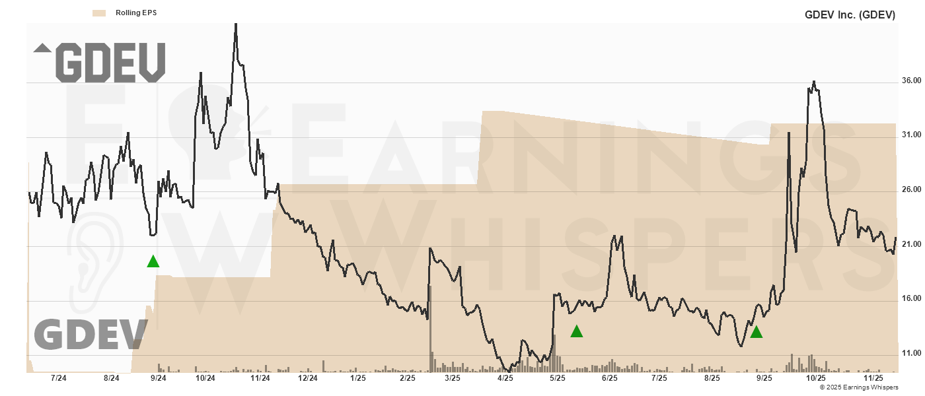Viewport: 925px width, 396px height.
Task: Click the 5/25 date axis label
Action: pyautogui.click(x=558, y=378)
